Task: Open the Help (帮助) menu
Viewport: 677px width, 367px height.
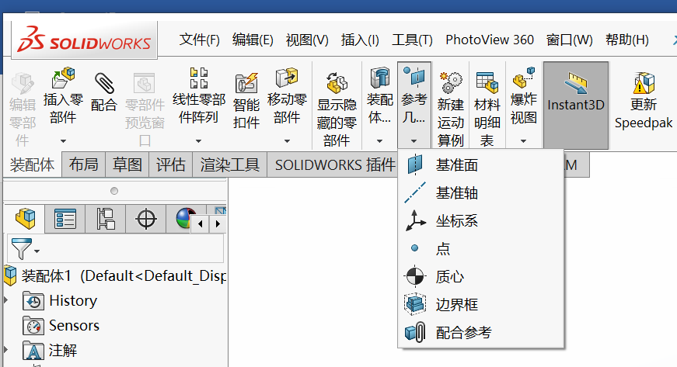Action: pyautogui.click(x=627, y=40)
